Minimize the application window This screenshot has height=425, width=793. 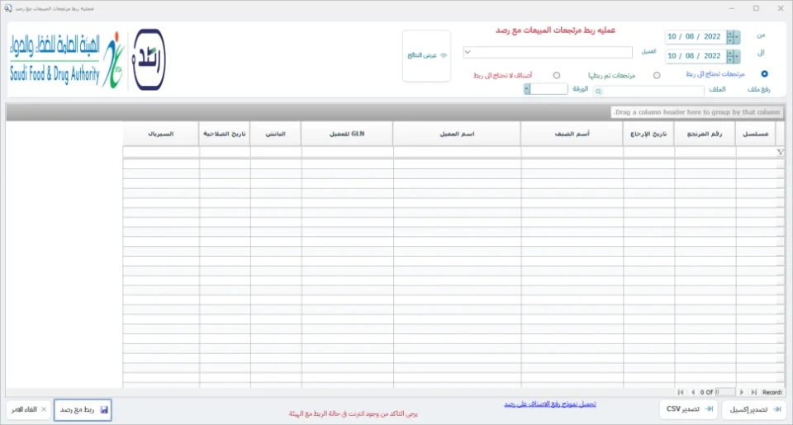[x=732, y=8]
